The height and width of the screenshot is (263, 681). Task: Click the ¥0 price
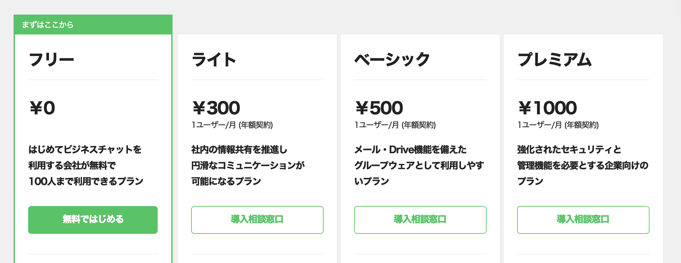click(x=42, y=108)
